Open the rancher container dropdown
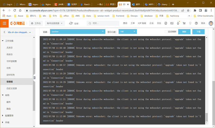Image resolution: width=215 pixels, height=128 pixels. pyautogui.click(x=77, y=32)
